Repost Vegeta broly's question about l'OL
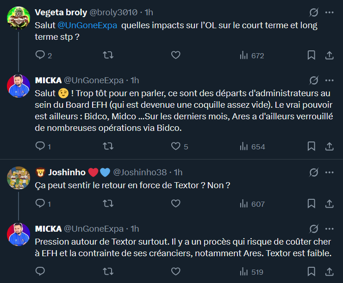Viewport: 343px width, 283px height. pos(108,55)
